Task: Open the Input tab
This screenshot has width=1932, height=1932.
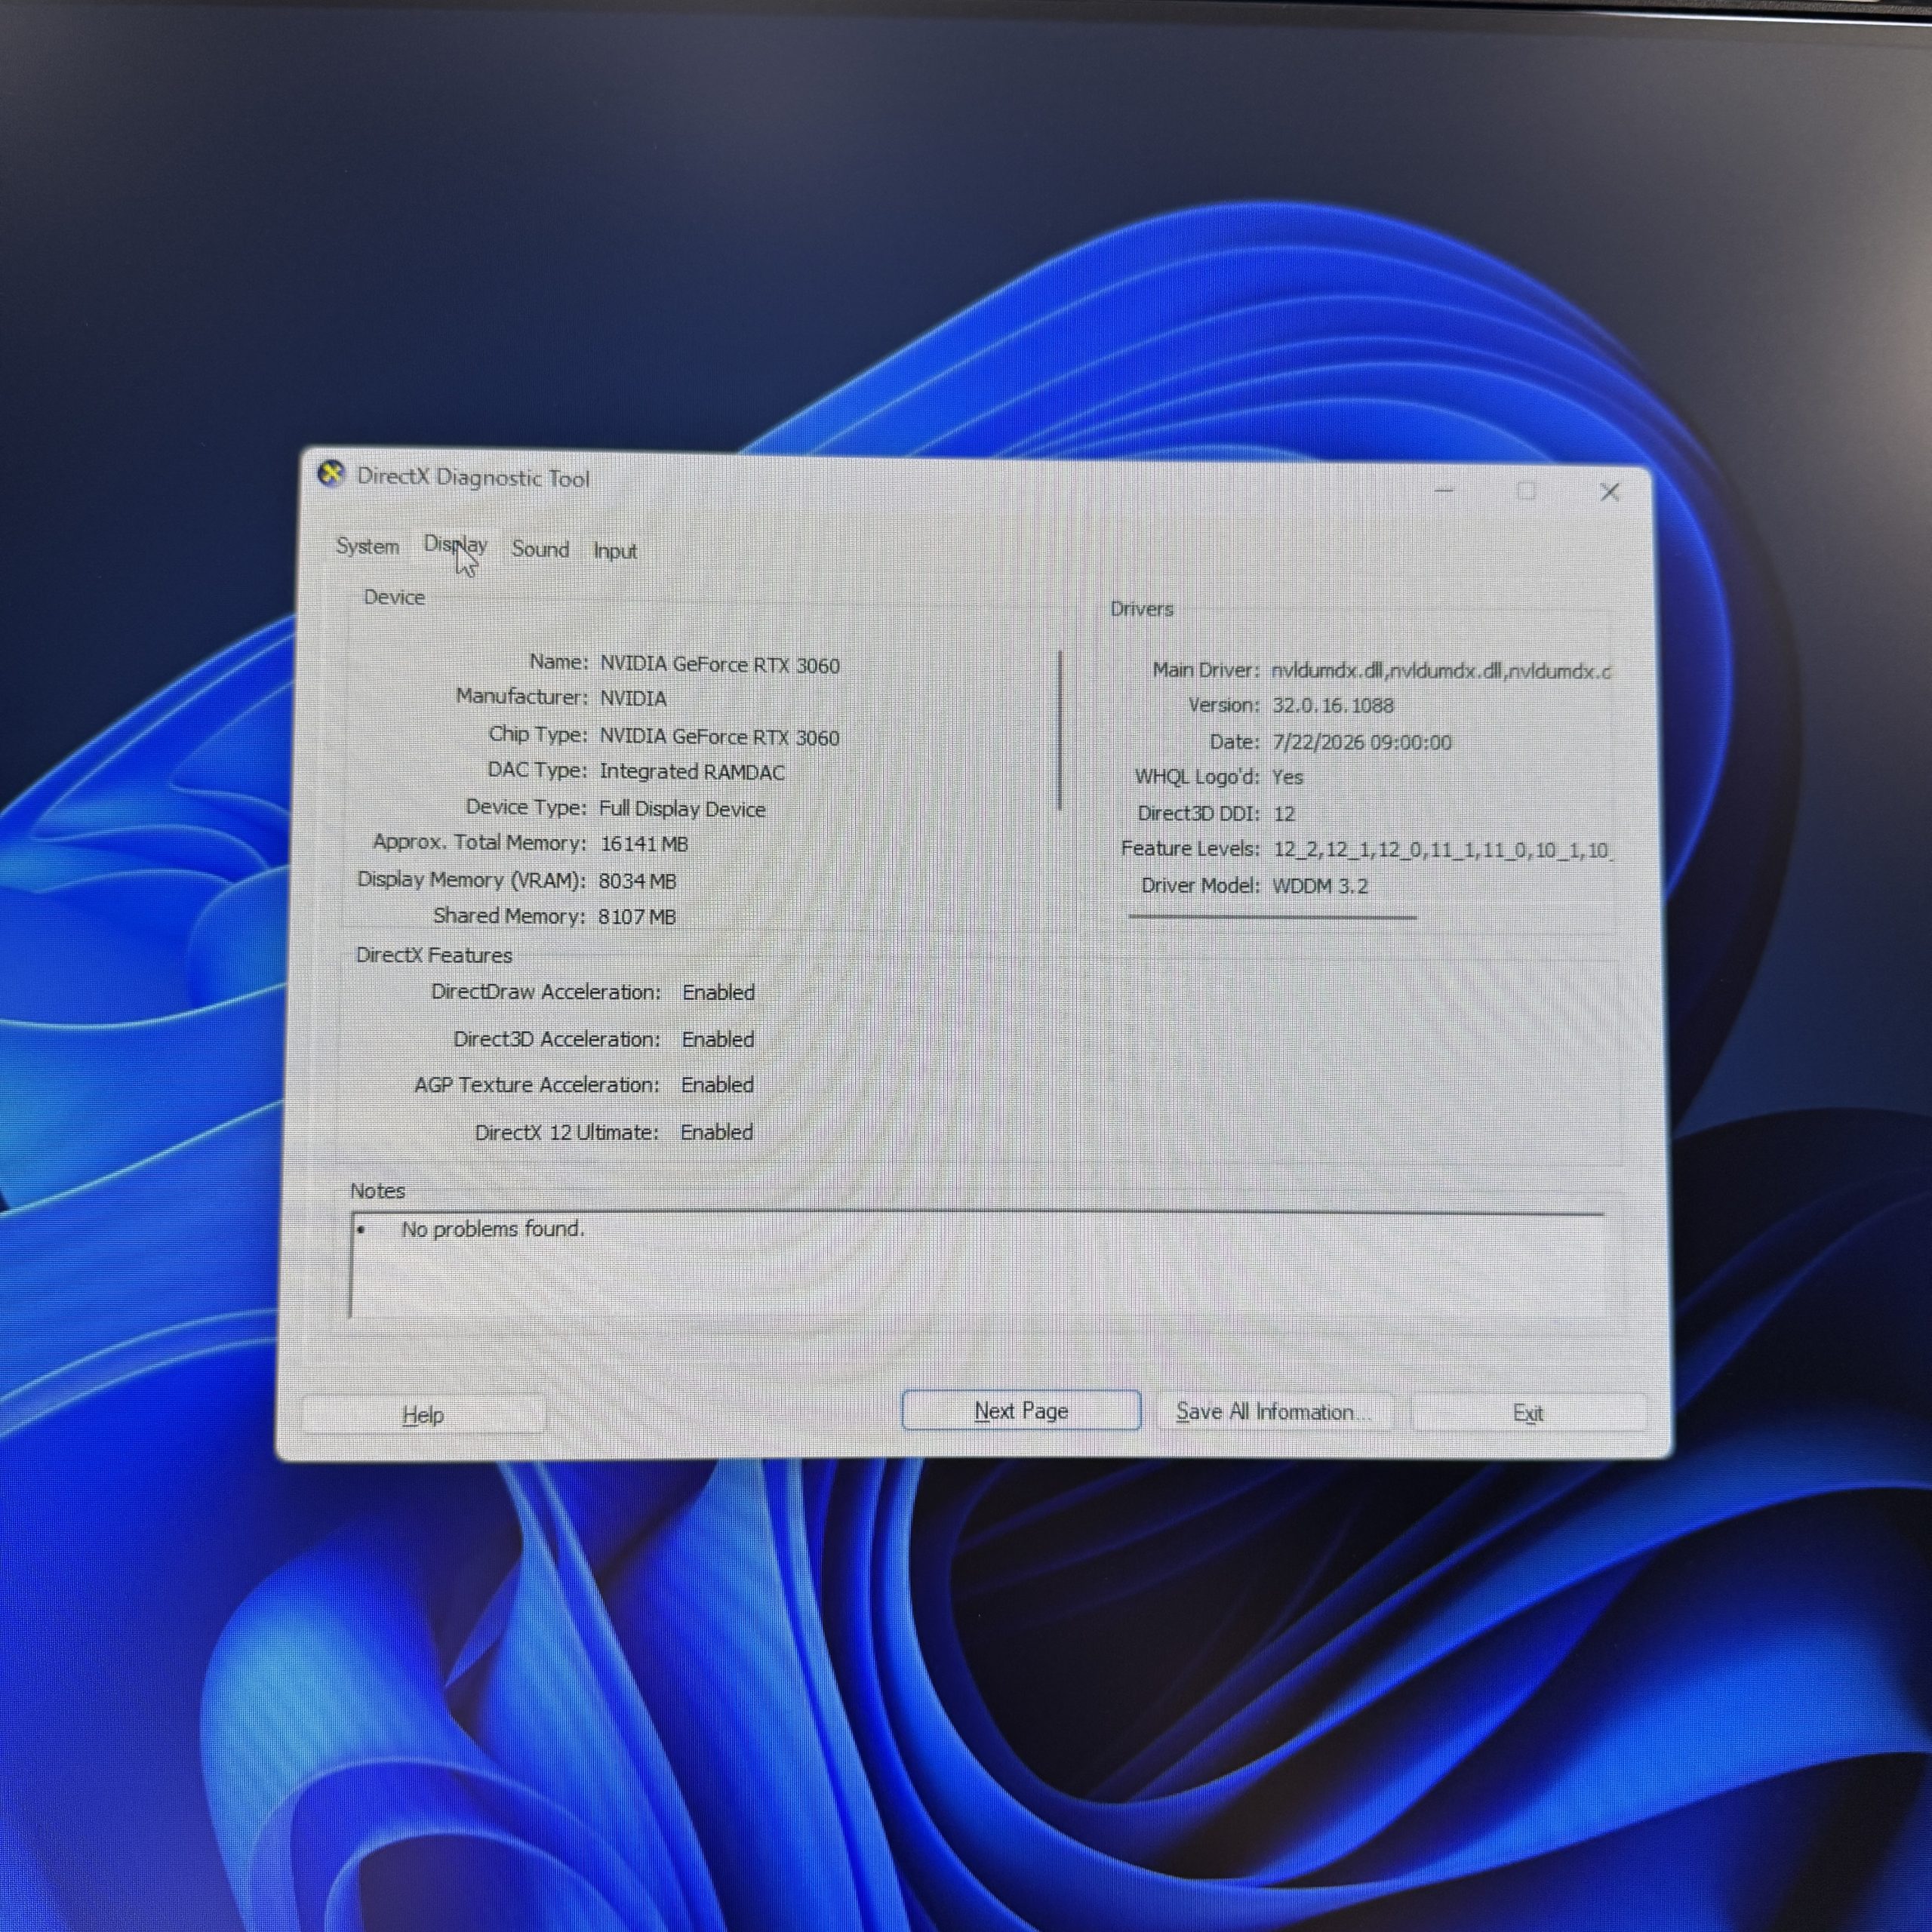Action: [x=614, y=551]
